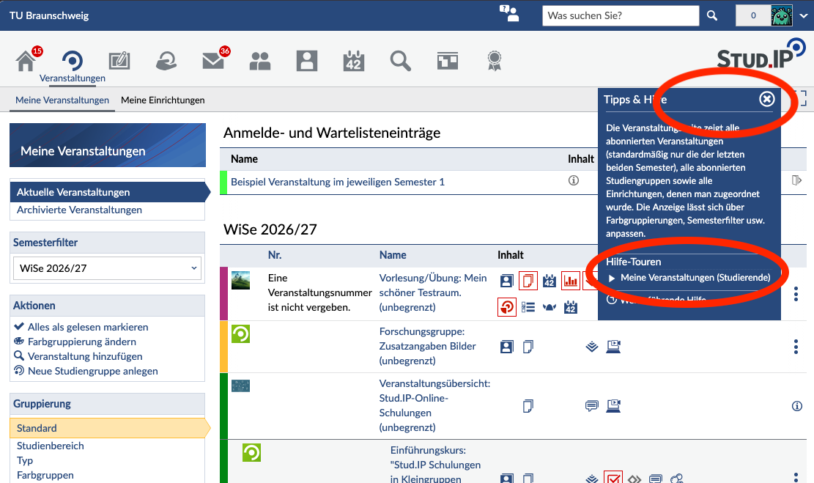Click into the Was suchen Sie? search field

pos(621,15)
